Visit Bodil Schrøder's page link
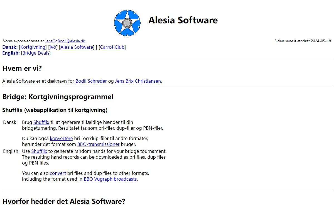This screenshot has width=334, height=206. [91, 81]
